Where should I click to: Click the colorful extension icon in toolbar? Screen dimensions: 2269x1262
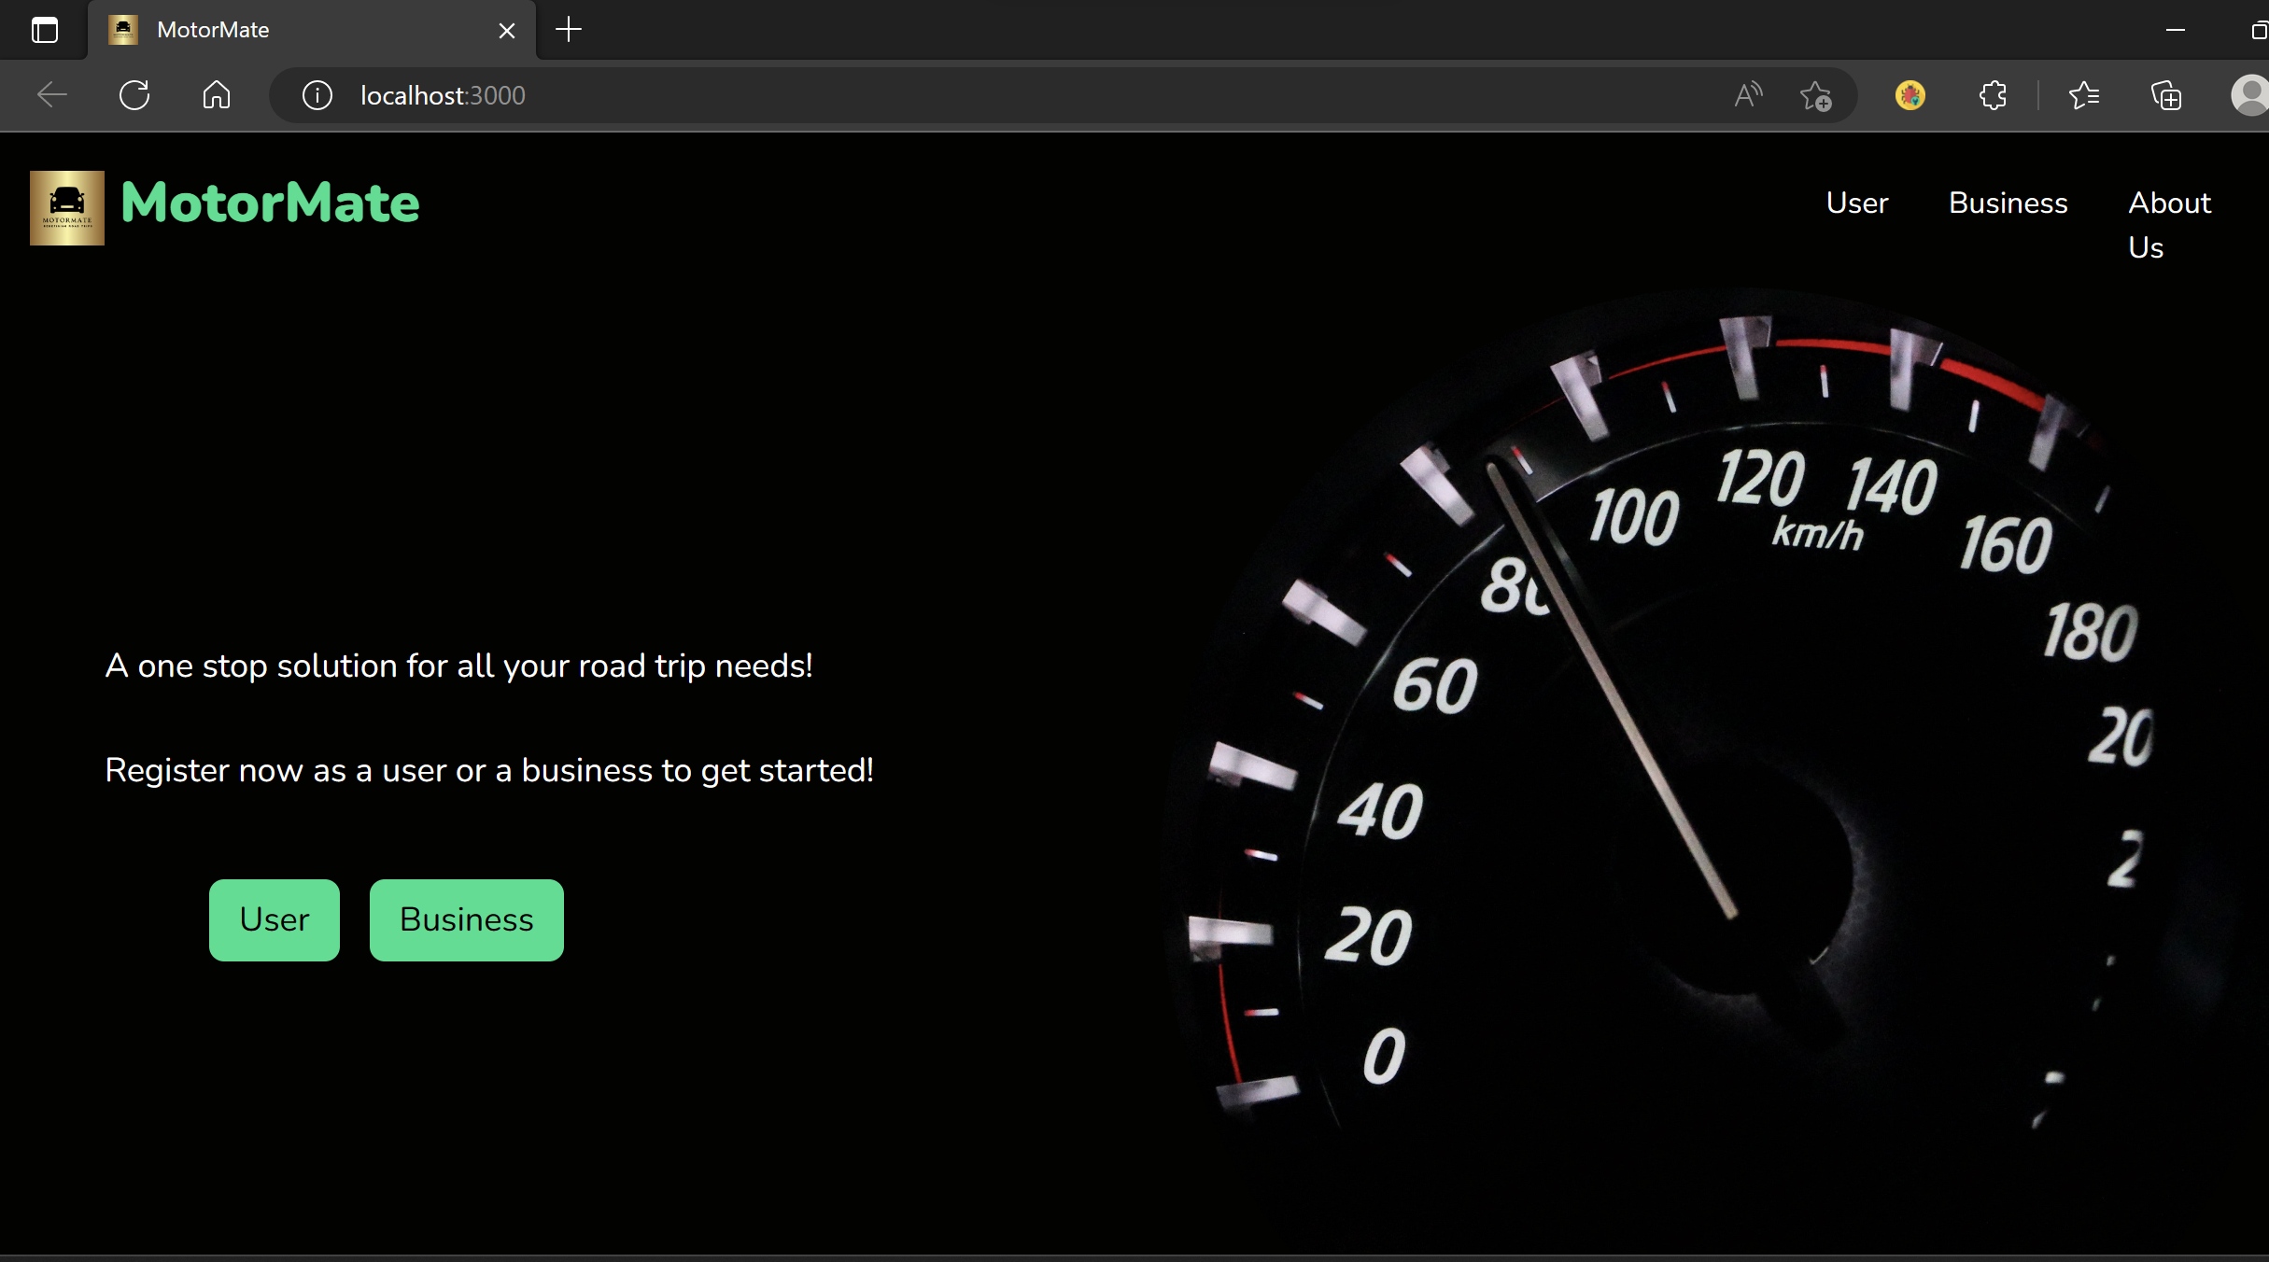point(1910,95)
